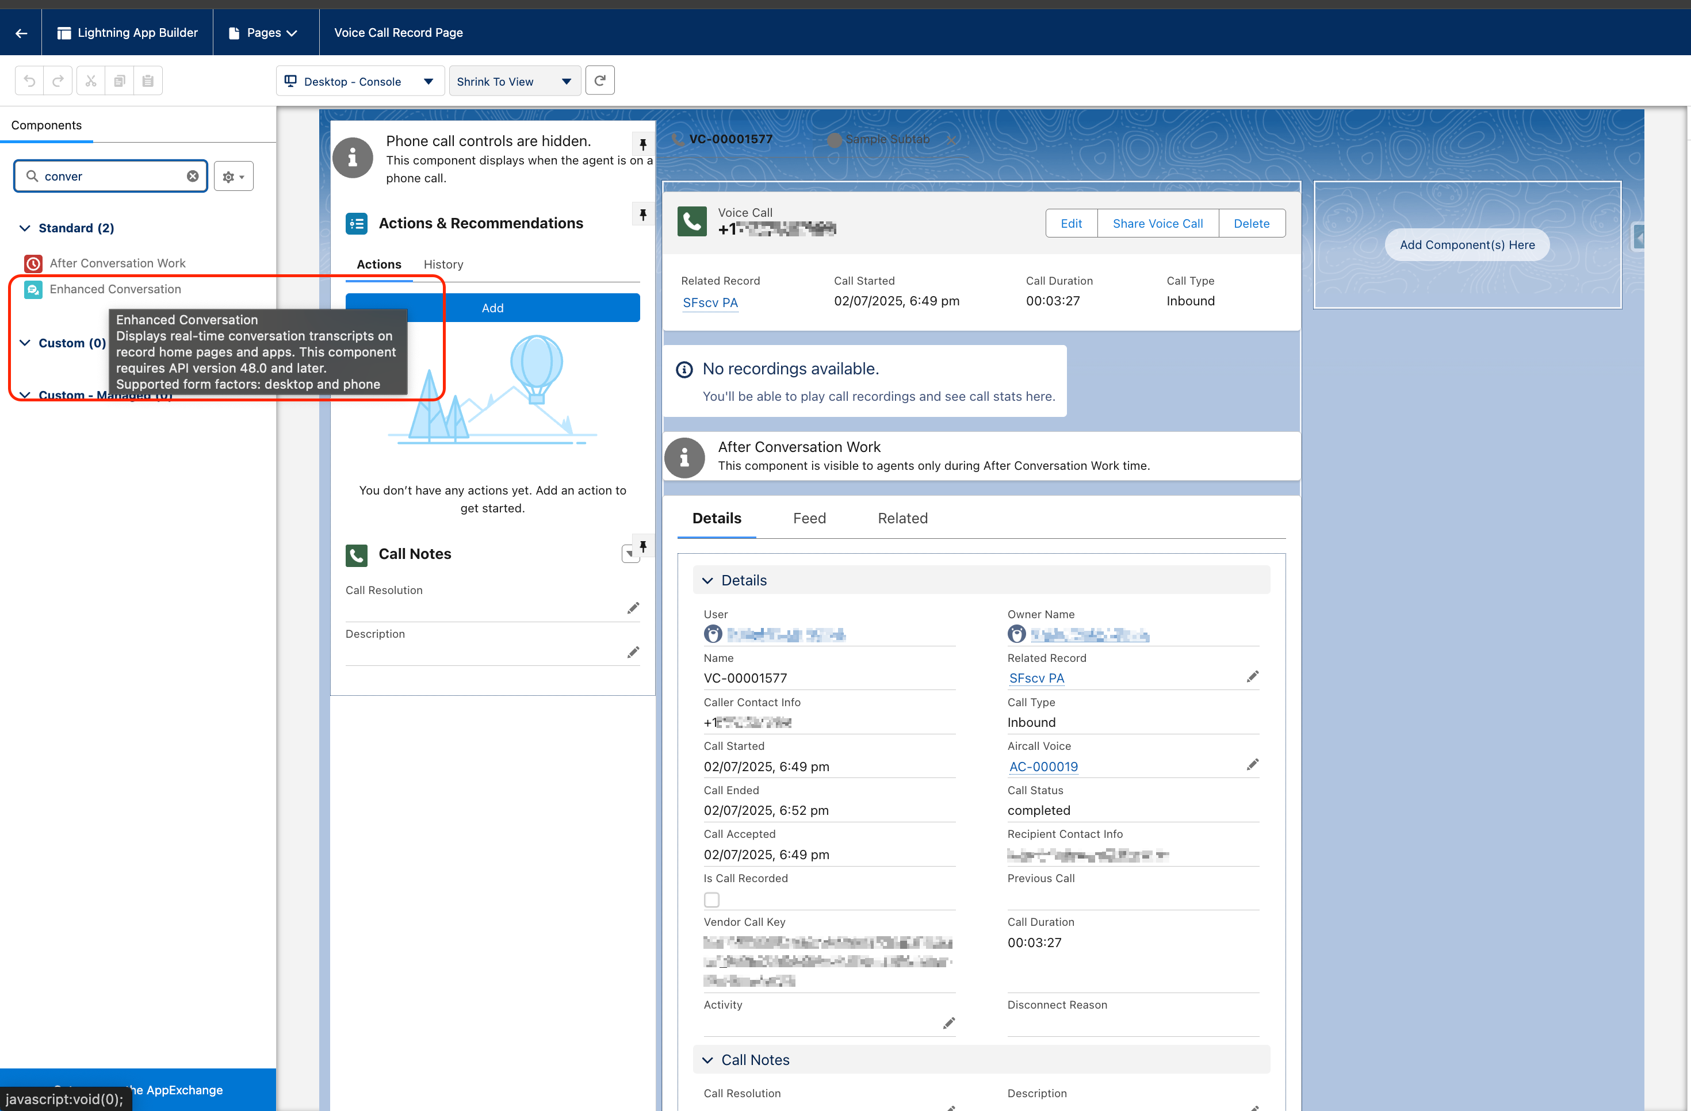Select the Enhanced Conversation component icon
Image resolution: width=1691 pixels, height=1111 pixels.
pyautogui.click(x=33, y=290)
